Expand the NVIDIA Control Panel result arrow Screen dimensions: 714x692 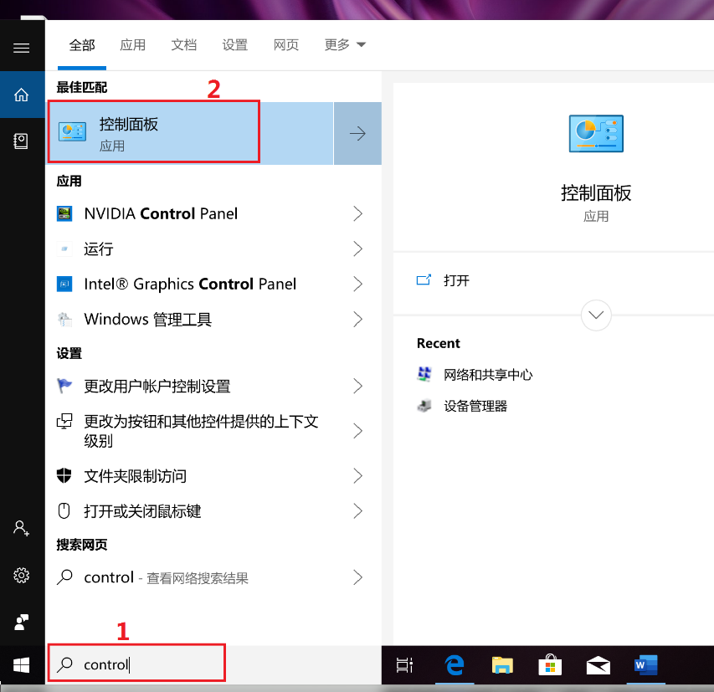coord(357,214)
